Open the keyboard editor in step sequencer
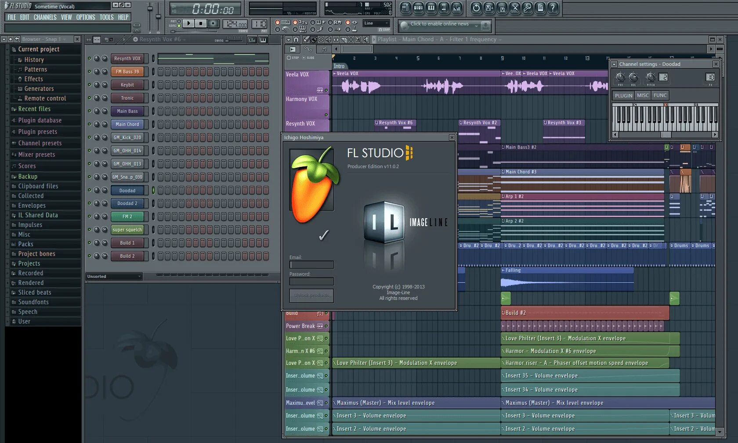The height and width of the screenshot is (443, 738). coord(263,40)
